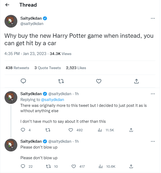Reply to the main Harry Potter tweet
Screen dimensions: 161x173
[23, 81]
